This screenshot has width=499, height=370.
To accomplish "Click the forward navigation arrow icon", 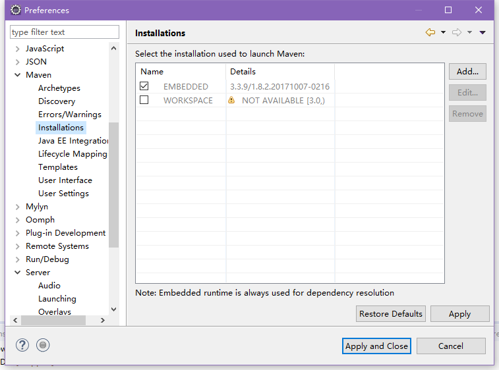I will click(457, 32).
